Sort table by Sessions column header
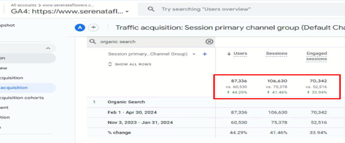Screen dimensions: 345x143 (x=277, y=53)
